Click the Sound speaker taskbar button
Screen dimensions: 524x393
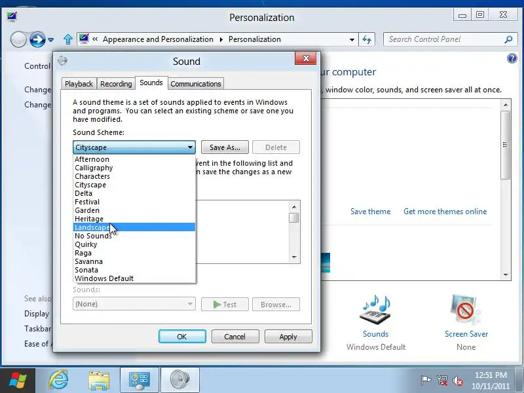[x=180, y=381]
